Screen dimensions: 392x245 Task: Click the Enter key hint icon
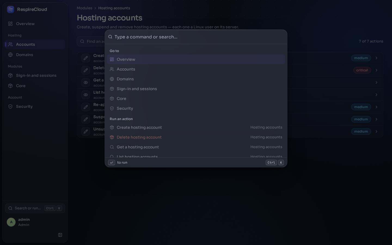pyautogui.click(x=112, y=163)
